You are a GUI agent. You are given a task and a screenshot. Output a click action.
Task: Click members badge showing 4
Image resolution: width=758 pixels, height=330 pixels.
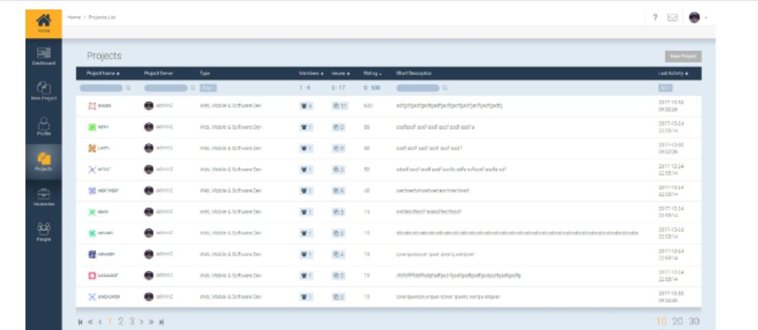[306, 106]
